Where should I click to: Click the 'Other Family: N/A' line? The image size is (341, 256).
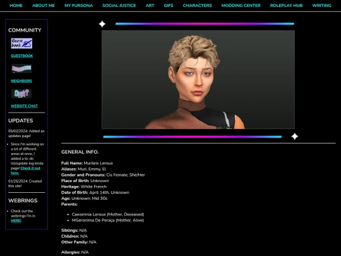pyautogui.click(x=79, y=242)
